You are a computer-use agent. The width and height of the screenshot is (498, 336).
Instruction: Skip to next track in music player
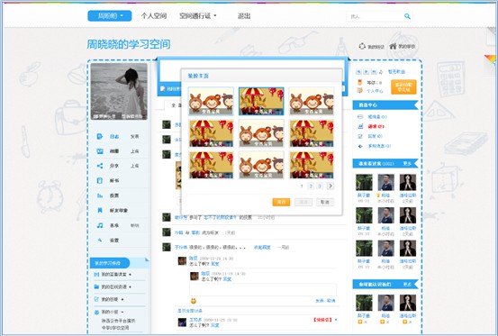click(374, 72)
